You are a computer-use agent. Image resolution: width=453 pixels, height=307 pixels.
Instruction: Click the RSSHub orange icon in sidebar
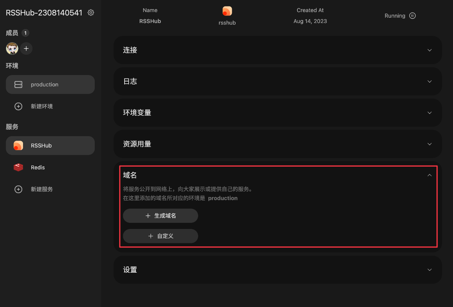(18, 146)
